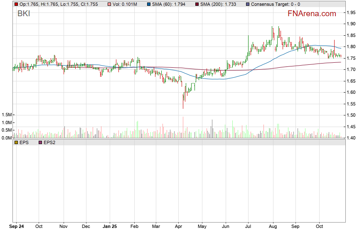
Task: Click the BKI ticker symbol label
Action: click(24, 14)
